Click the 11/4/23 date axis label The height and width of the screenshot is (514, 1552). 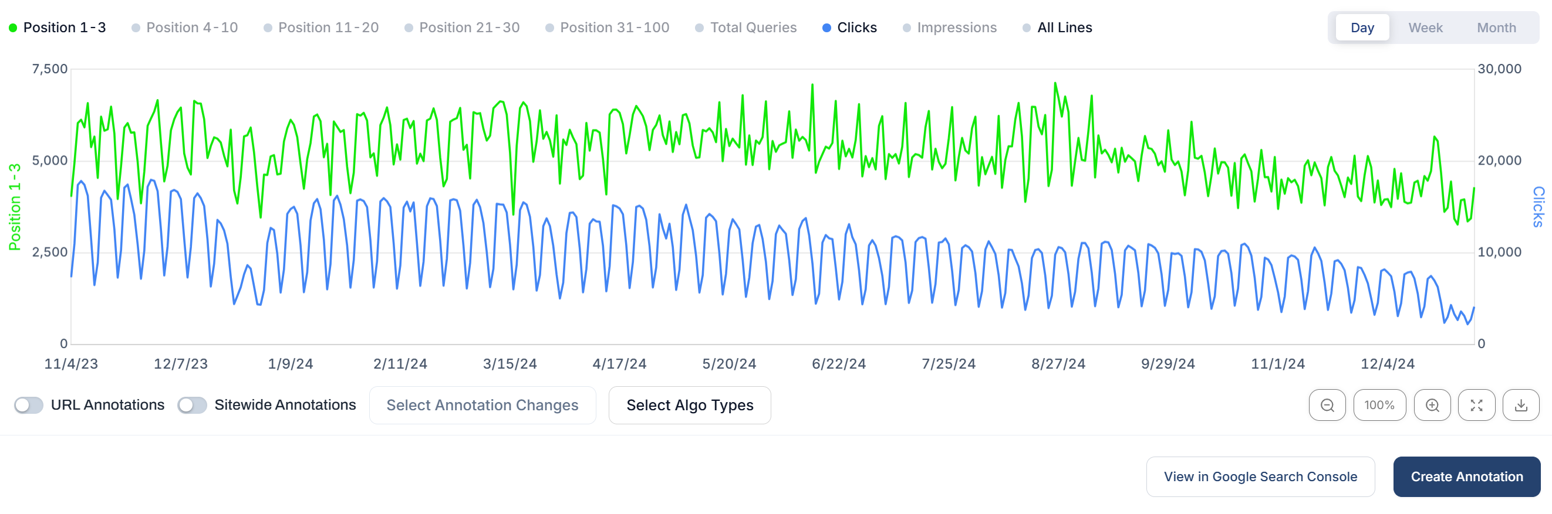(x=71, y=363)
